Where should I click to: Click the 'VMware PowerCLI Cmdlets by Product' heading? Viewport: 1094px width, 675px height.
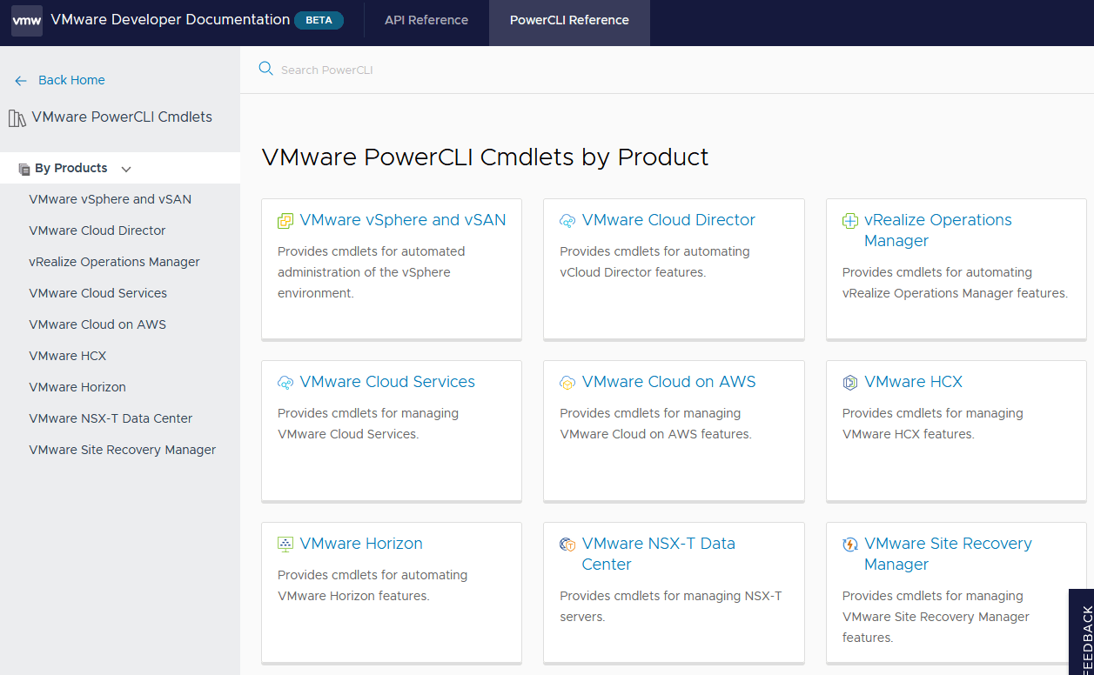(x=485, y=157)
